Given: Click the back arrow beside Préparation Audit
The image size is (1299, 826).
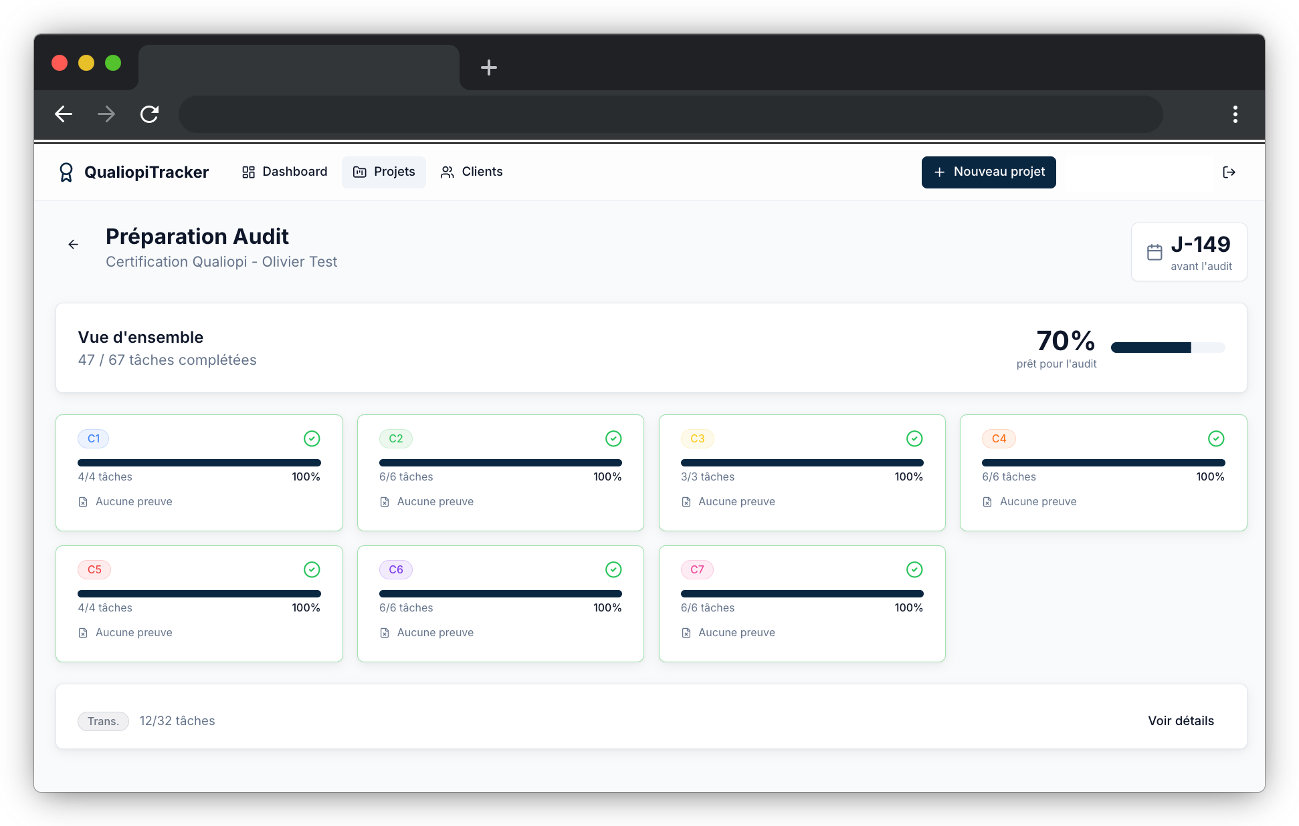Looking at the screenshot, I should pyautogui.click(x=73, y=243).
